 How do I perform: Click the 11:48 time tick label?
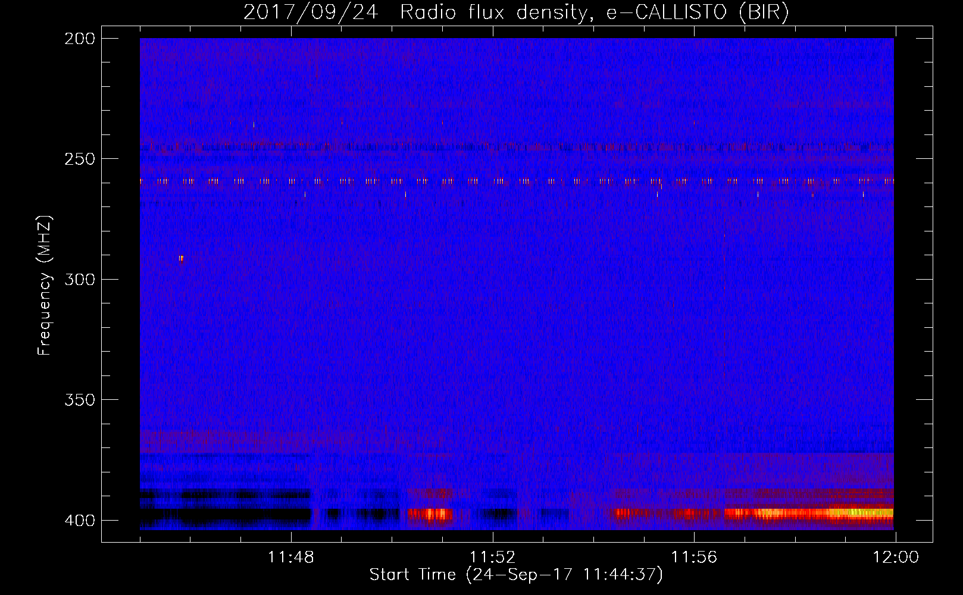point(291,558)
